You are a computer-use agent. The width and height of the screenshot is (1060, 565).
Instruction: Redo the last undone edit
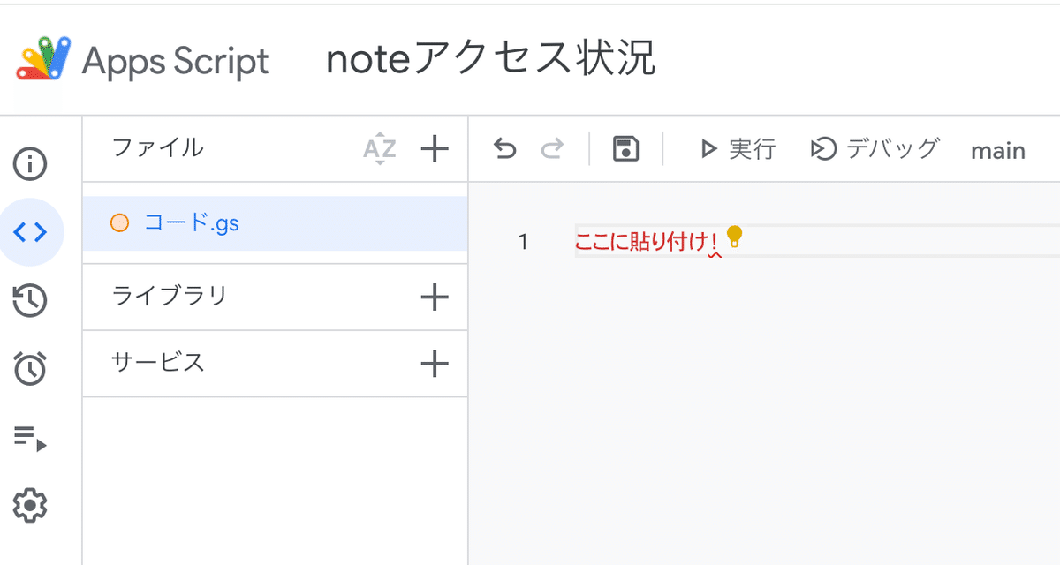[x=552, y=149]
